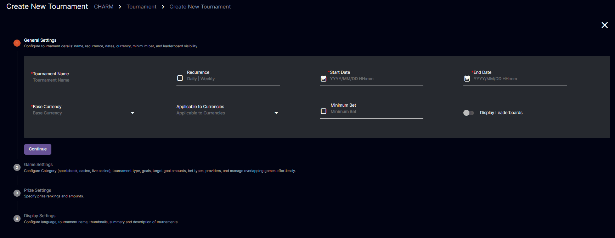Click the step 4 Display Settings circle

17,219
